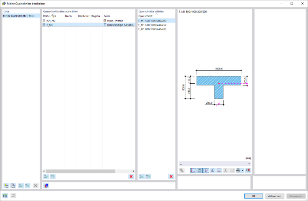This screenshot has width=308, height=201.
Task: Click the Region column header
Action: click(x=96, y=16)
